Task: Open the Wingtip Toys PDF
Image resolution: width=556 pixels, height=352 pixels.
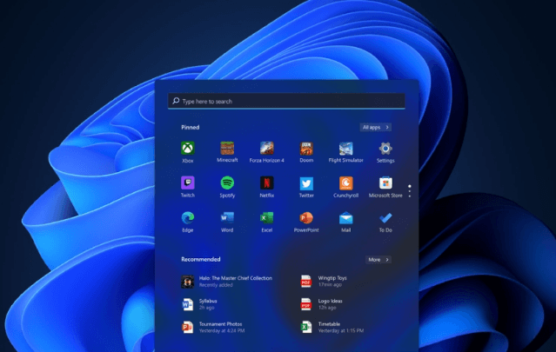Action: [x=324, y=282]
